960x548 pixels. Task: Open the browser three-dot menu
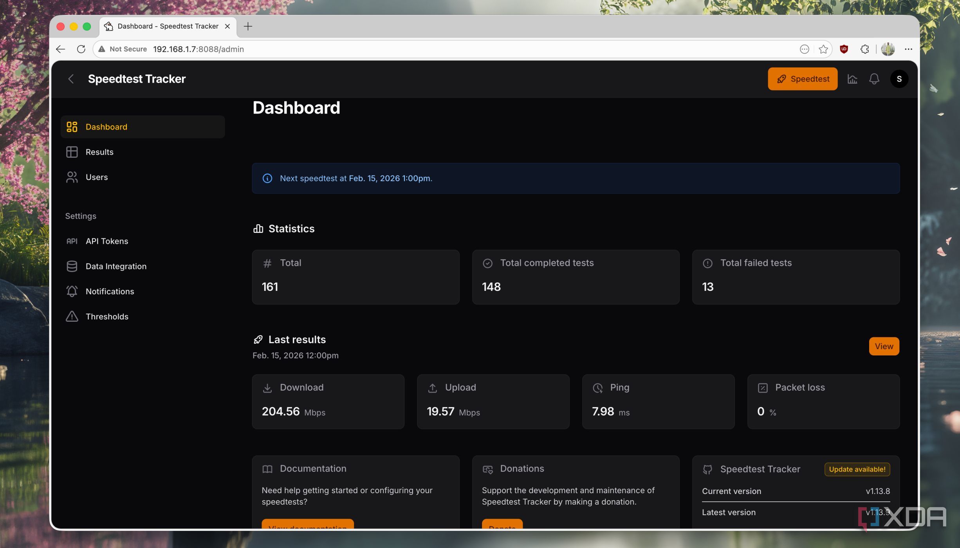[908, 49]
